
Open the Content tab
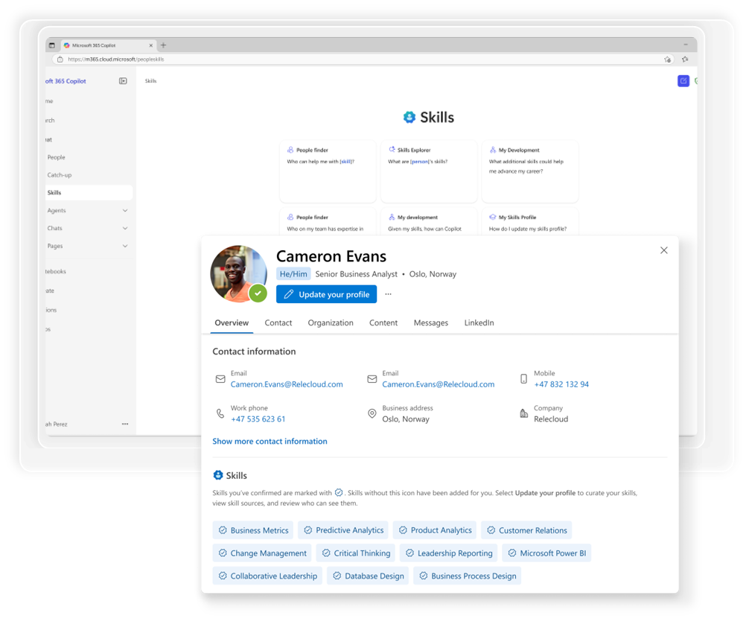point(383,323)
